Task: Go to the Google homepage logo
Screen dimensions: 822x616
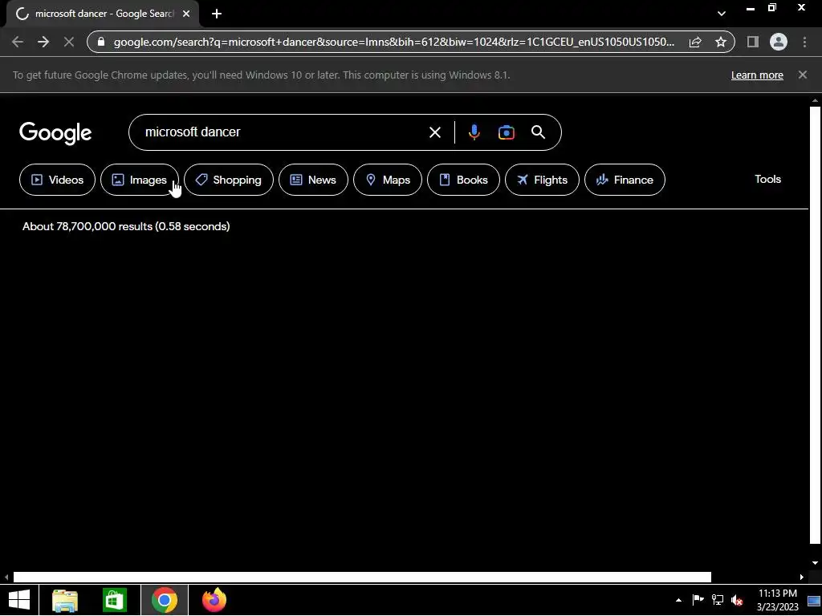Action: tap(55, 133)
